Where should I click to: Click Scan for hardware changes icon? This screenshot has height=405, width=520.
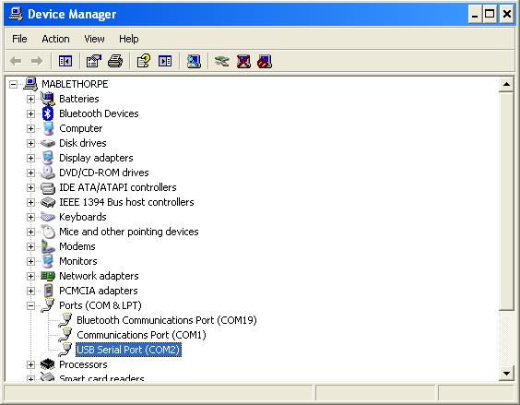[x=194, y=61]
